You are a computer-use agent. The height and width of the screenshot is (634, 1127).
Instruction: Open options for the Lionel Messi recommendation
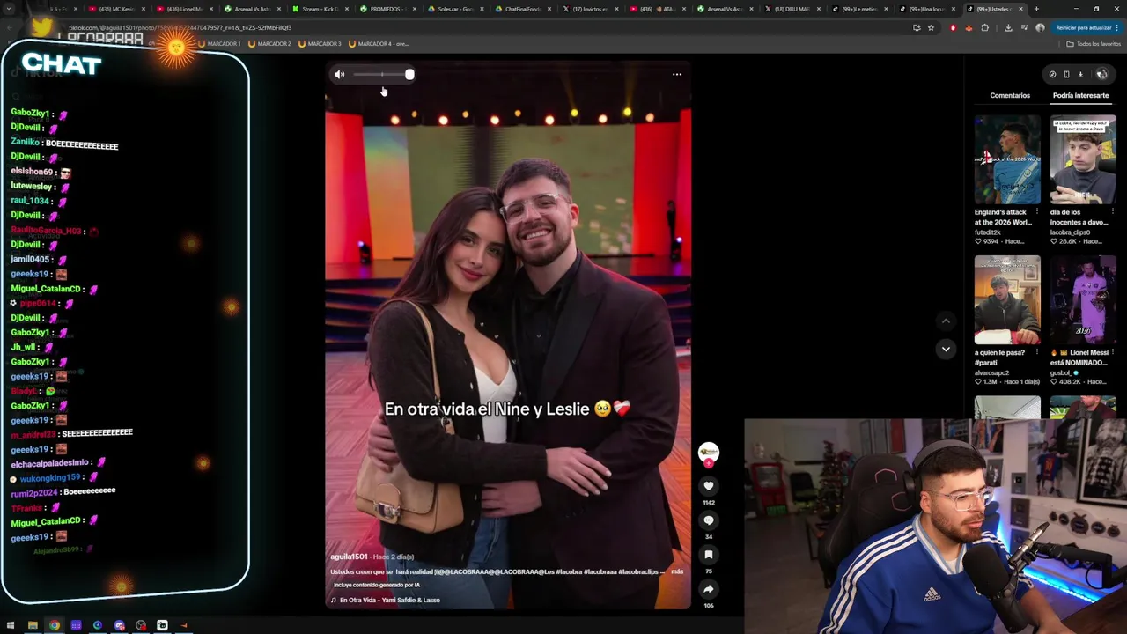1113,352
